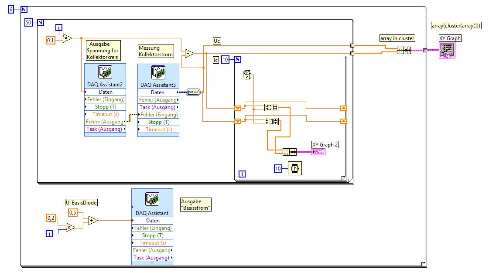Click Timeout (s) on DAQ Assistant3

pos(158,130)
